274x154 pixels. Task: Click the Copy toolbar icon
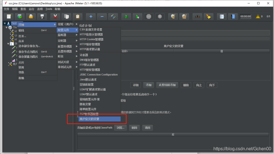point(67,16)
